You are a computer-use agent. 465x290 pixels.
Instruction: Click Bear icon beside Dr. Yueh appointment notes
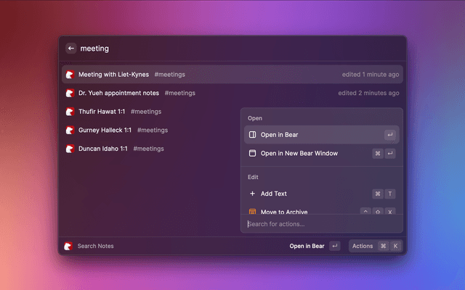[70, 93]
